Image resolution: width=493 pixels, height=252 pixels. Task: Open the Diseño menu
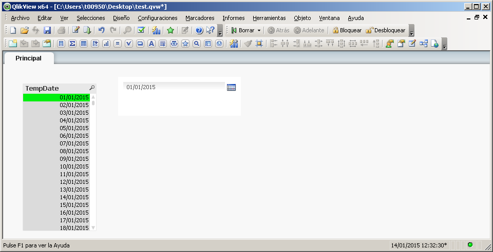coord(121,18)
